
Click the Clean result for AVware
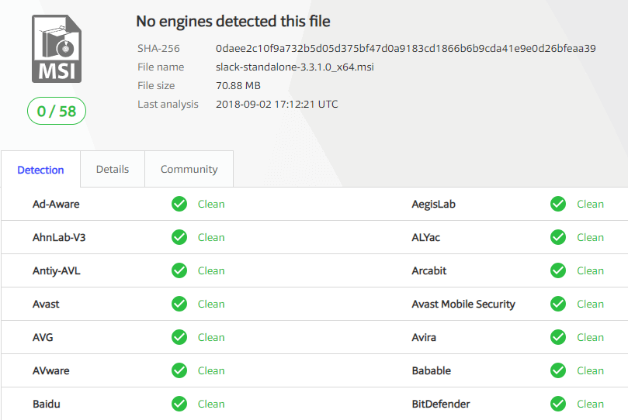(x=211, y=370)
